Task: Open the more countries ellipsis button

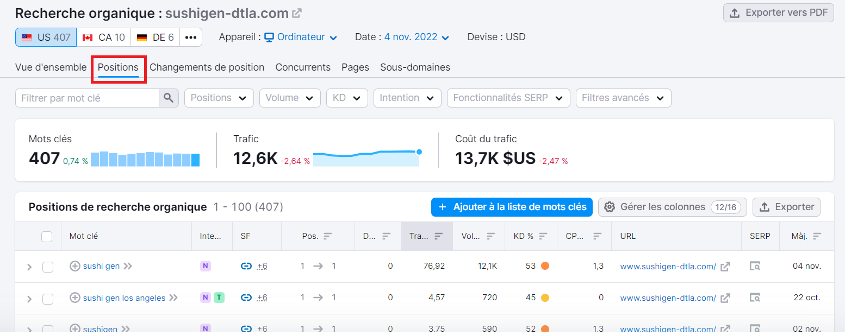Action: tap(191, 37)
